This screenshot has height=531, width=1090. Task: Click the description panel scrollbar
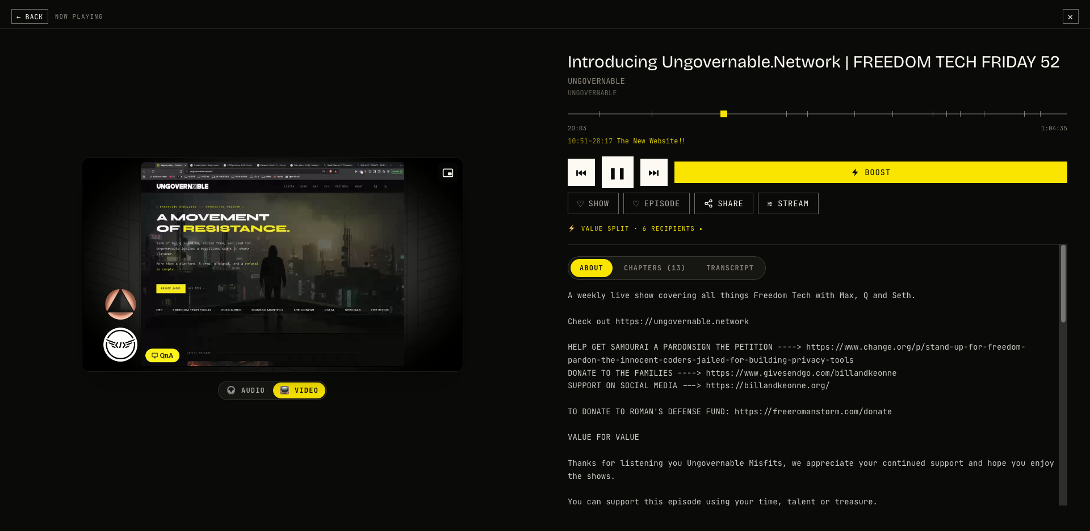point(1063,284)
